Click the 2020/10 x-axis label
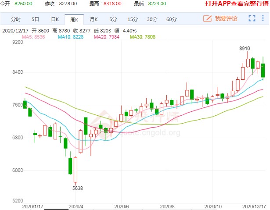The image size is (270, 210). pos(213,206)
